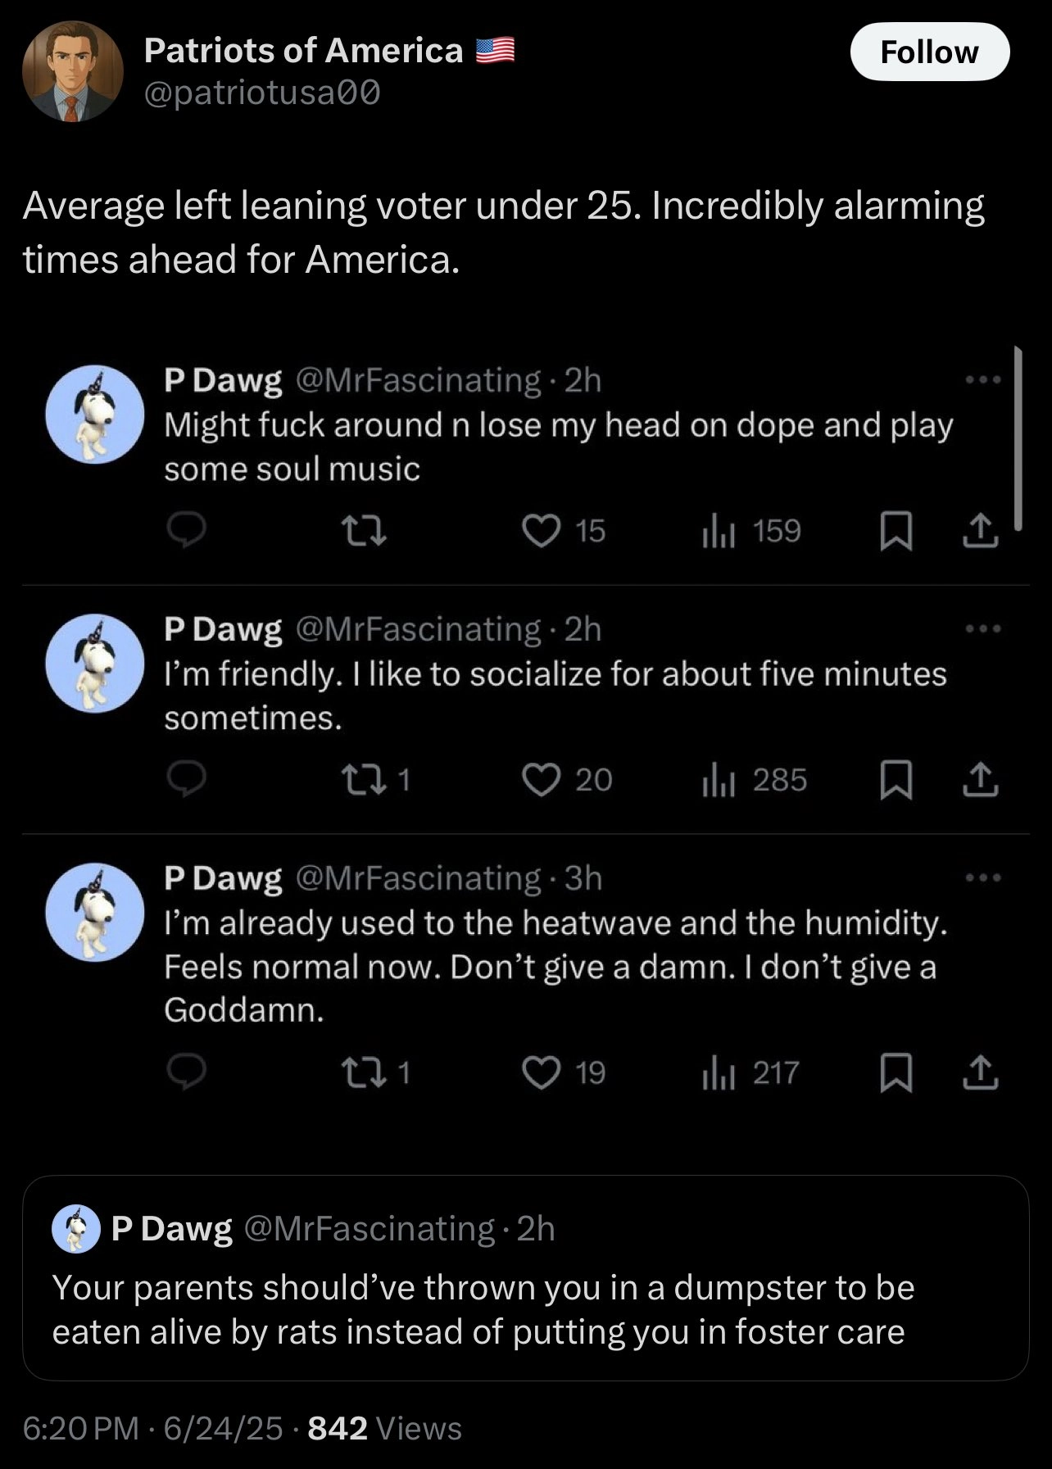View analytics showing 217 views
The image size is (1052, 1469).
(x=750, y=1072)
